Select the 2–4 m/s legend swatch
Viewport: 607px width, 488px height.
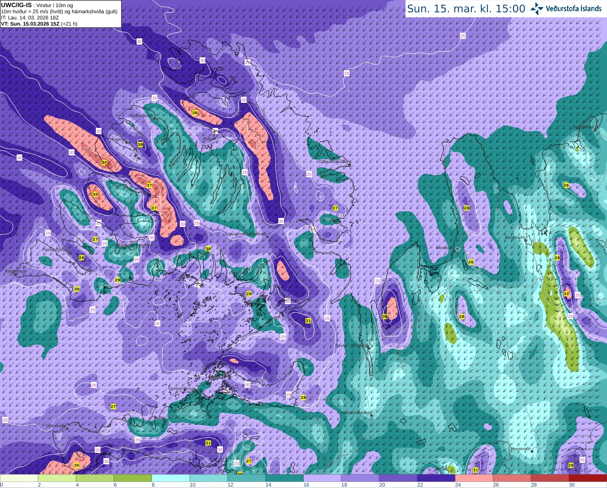[x=57, y=478]
